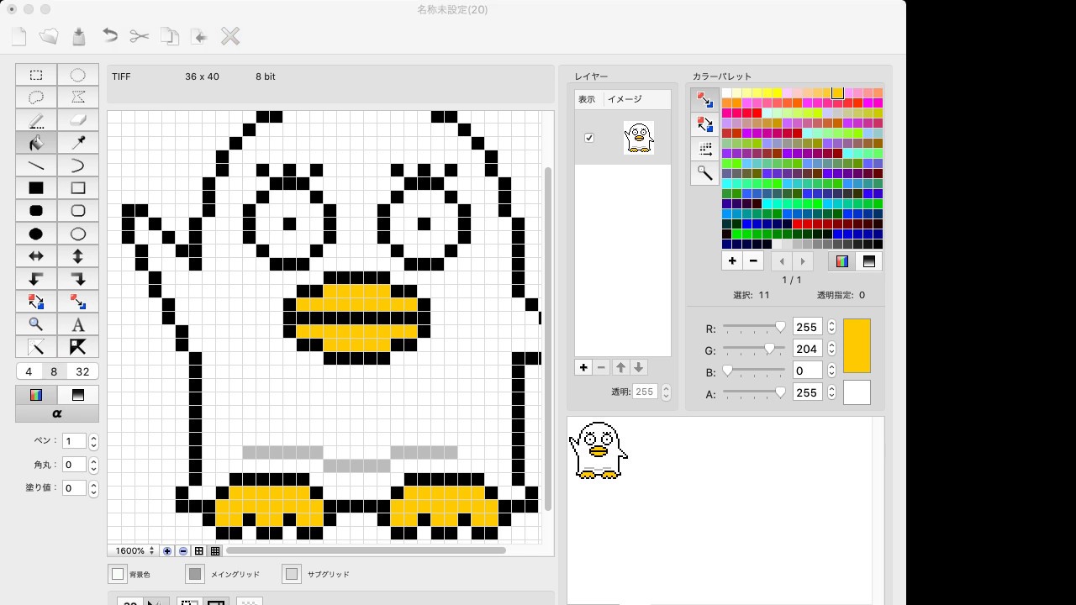Choose the filled rectangle tool

click(x=36, y=188)
